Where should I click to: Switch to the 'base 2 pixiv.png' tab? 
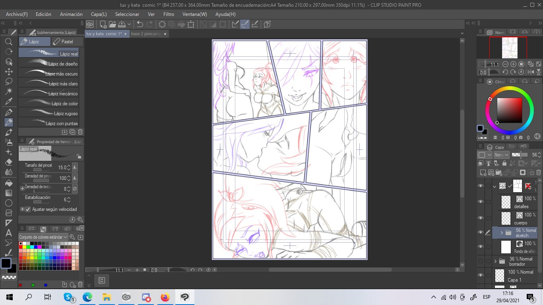tap(146, 34)
